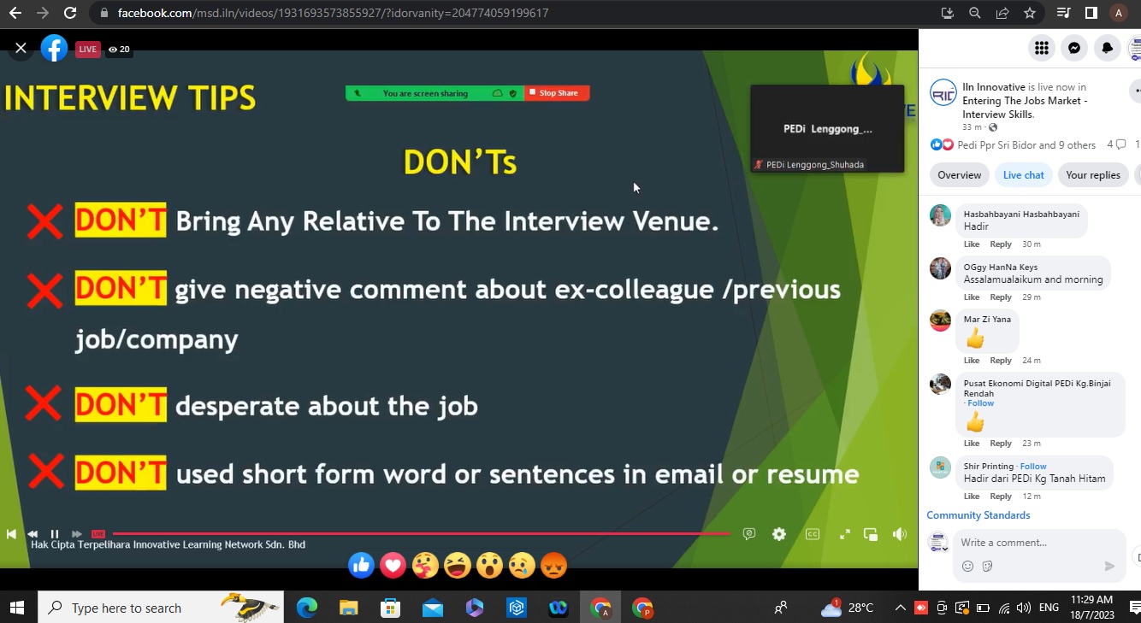Open video settings gear

tap(778, 534)
